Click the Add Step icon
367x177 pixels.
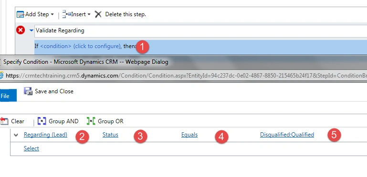tap(21, 14)
